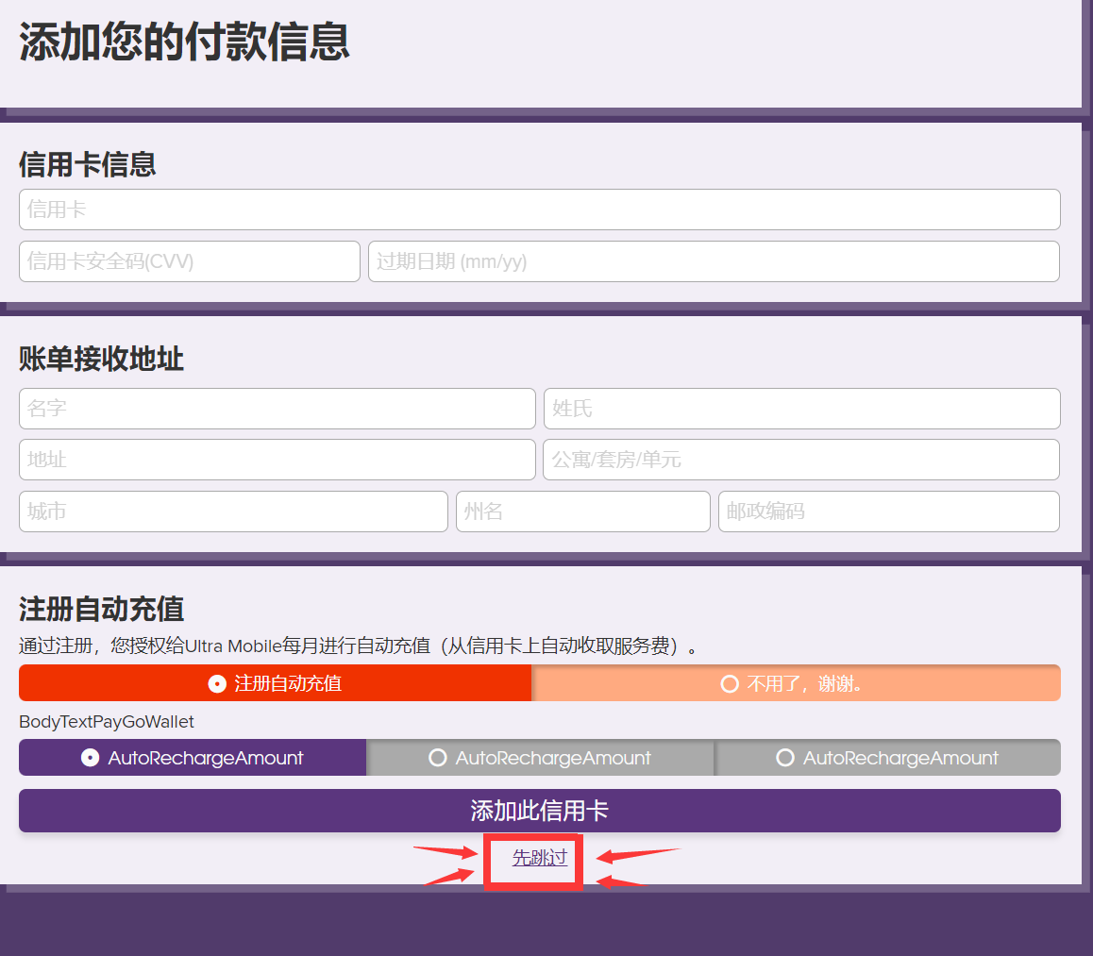Click the 先跳过 skip link
The image size is (1093, 956).
coord(539,858)
